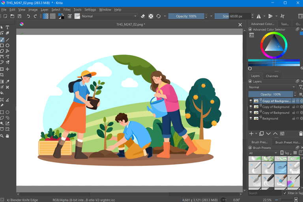Create a new document icon
Image resolution: width=303 pixels, height=202 pixels.
coord(5,16)
